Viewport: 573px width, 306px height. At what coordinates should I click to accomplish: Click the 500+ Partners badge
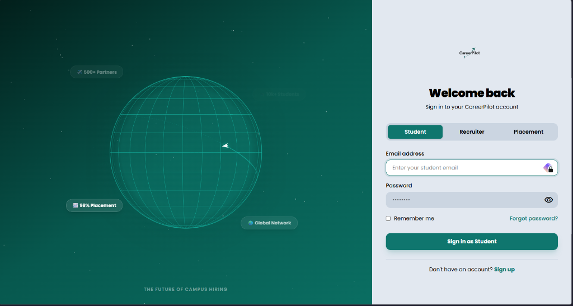tap(96, 72)
